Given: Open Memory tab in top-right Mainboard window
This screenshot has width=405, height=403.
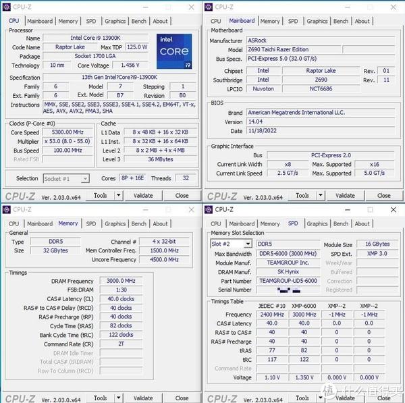Looking at the screenshot, I should [270, 21].
